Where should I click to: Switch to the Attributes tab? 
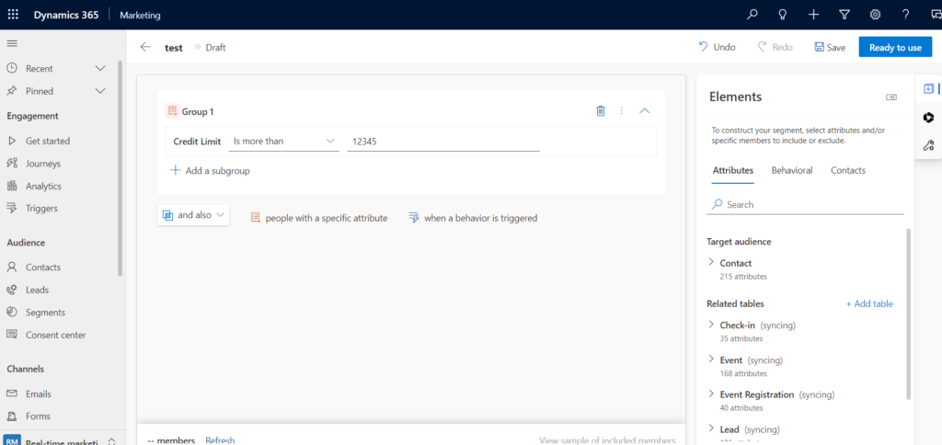click(x=733, y=171)
